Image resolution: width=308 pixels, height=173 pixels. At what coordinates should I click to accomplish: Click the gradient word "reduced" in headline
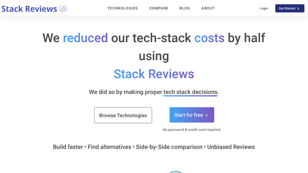coord(85,37)
